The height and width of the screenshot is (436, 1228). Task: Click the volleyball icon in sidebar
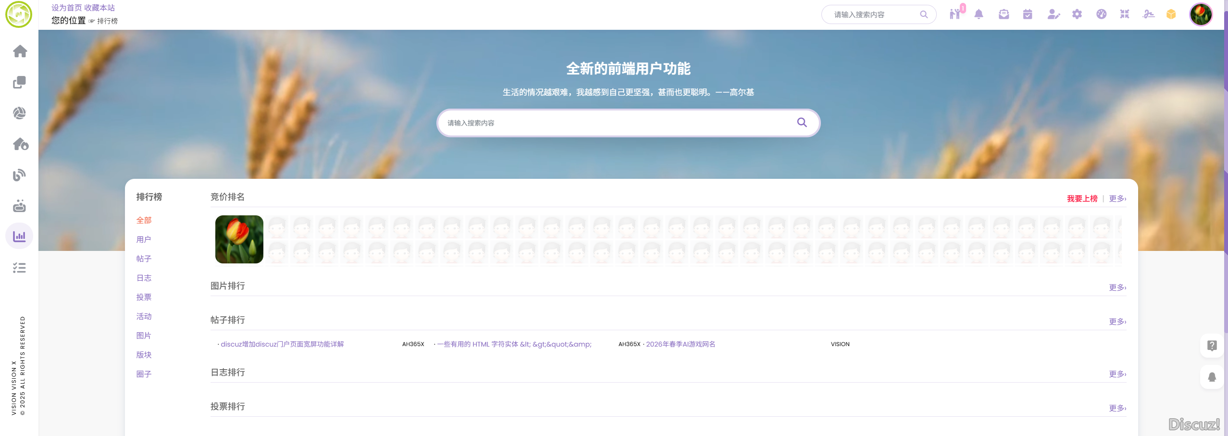pos(20,113)
